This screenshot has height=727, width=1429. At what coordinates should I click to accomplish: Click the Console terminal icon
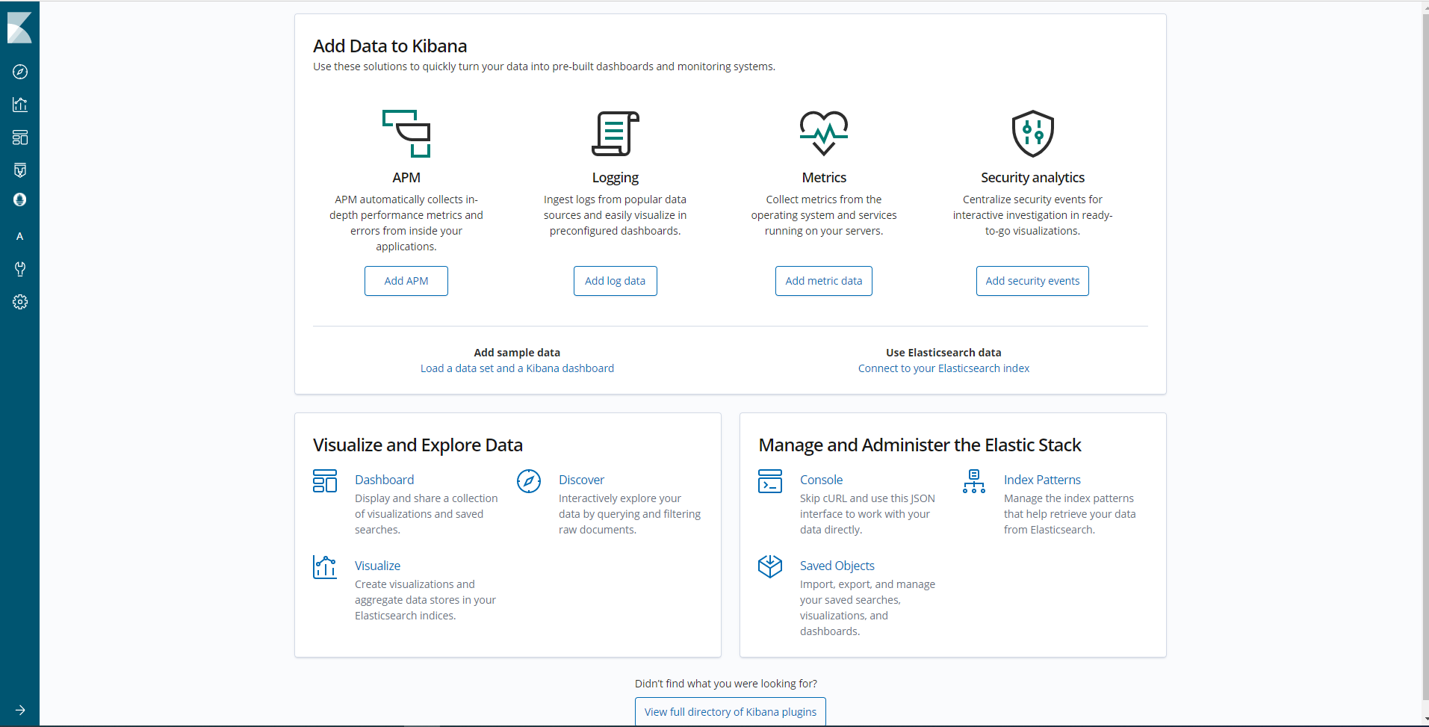pyautogui.click(x=770, y=481)
